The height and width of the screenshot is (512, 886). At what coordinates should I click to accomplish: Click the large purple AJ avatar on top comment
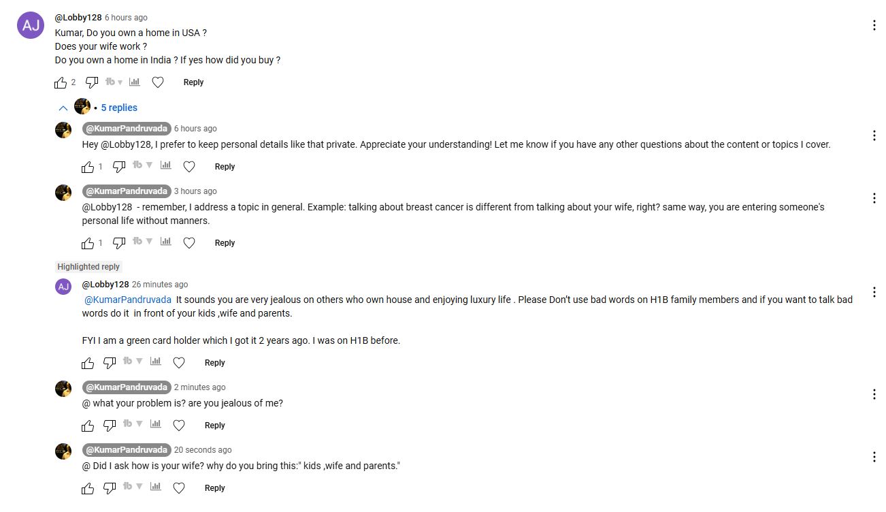31,26
